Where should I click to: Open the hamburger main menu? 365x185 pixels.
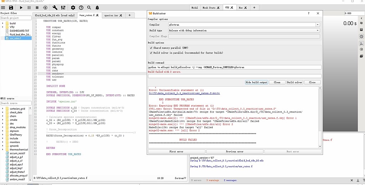point(3,7)
